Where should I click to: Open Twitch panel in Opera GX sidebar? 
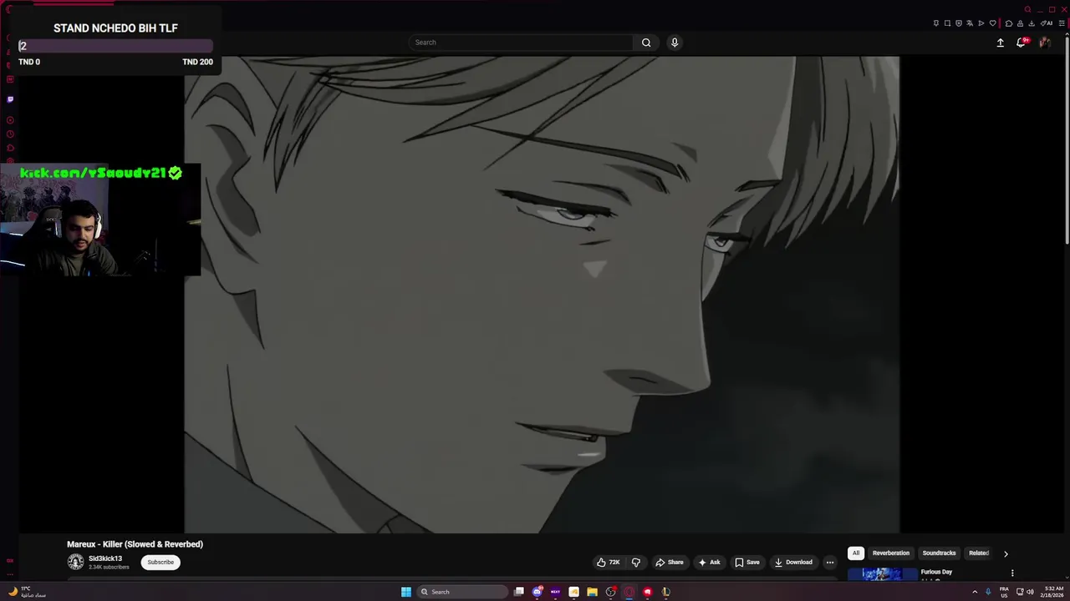10,99
